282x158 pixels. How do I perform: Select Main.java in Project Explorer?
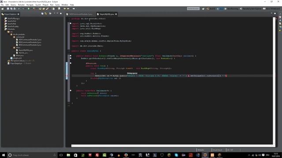[x=19, y=56]
